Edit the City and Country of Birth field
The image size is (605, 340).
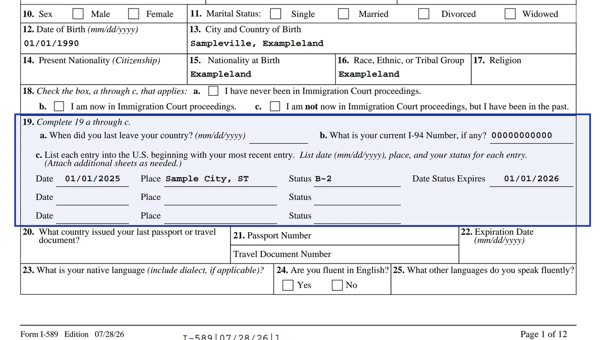(382, 43)
